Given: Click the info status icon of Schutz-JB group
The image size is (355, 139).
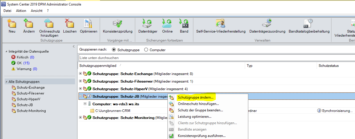Looking at the screenshot, I should click(x=89, y=96).
